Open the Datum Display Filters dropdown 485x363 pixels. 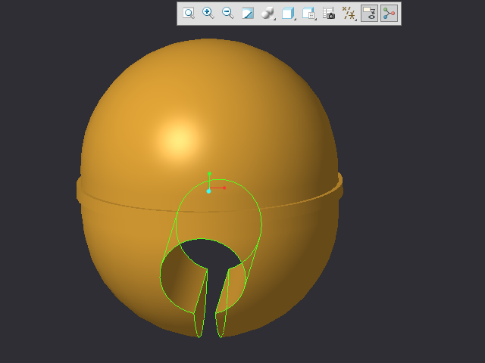349,14
